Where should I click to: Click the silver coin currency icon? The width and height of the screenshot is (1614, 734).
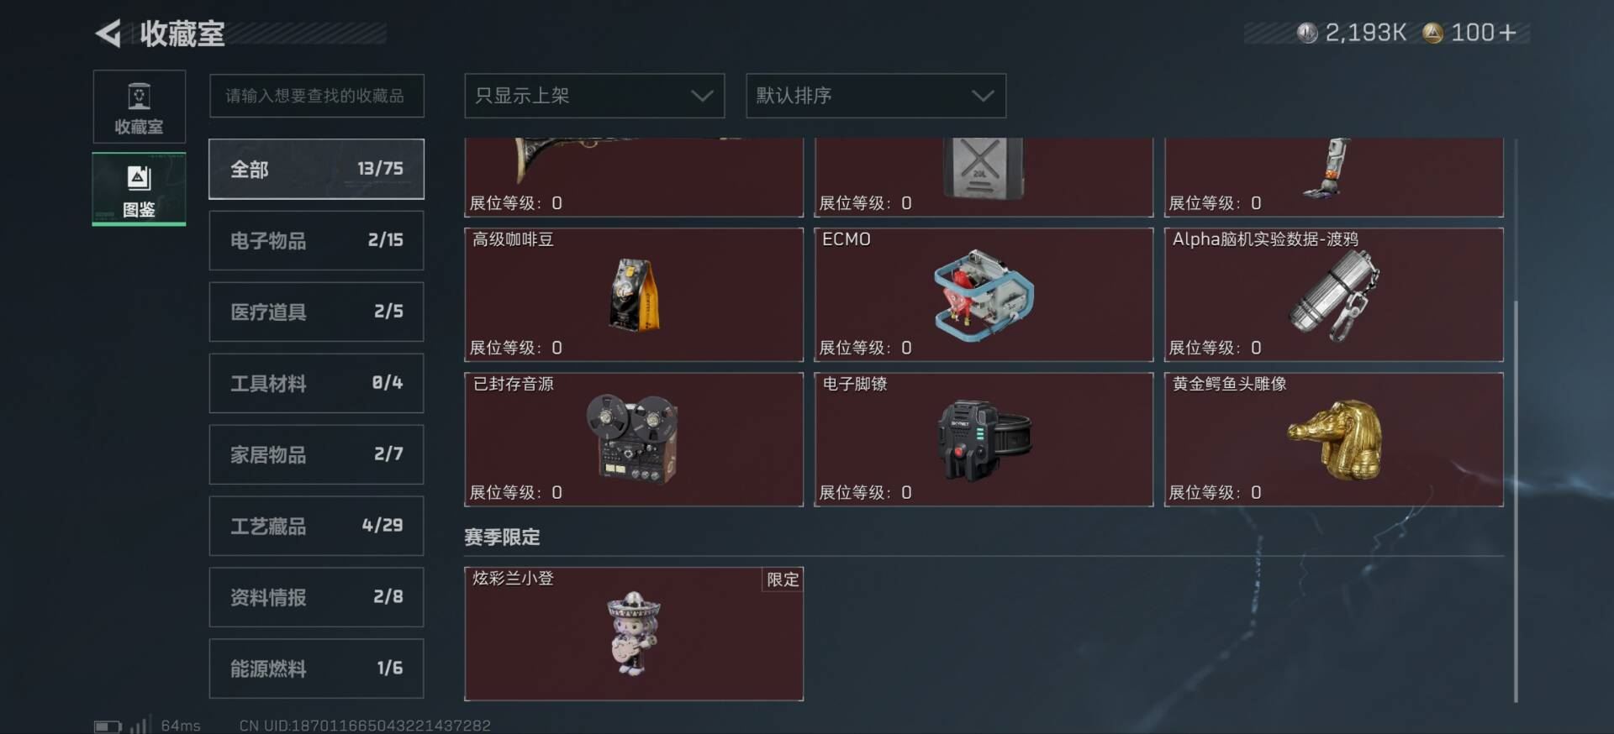(x=1306, y=33)
